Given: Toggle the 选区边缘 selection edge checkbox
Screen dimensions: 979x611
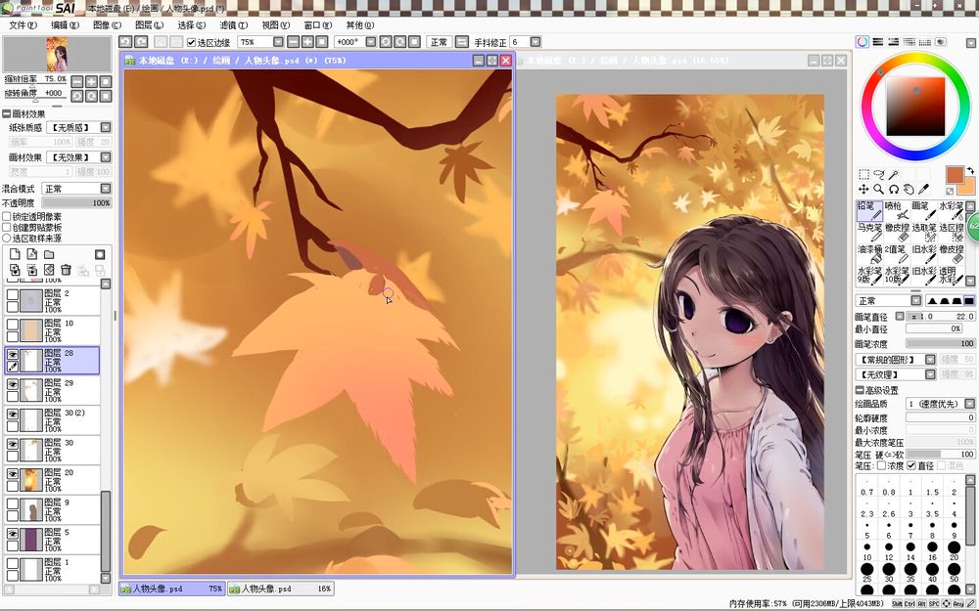Looking at the screenshot, I should click(x=192, y=42).
